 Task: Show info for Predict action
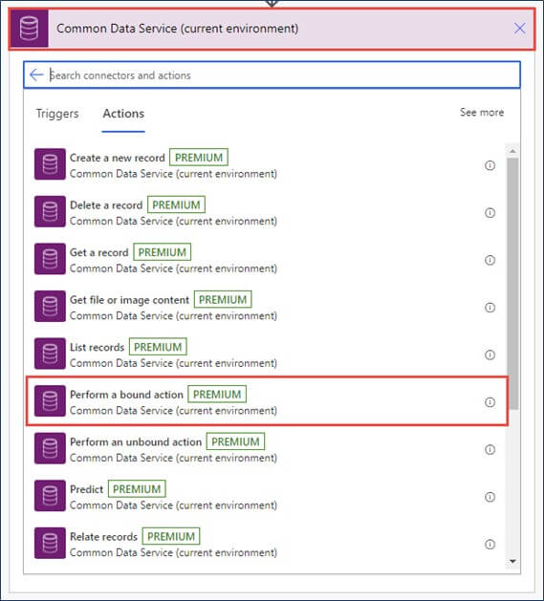point(490,497)
